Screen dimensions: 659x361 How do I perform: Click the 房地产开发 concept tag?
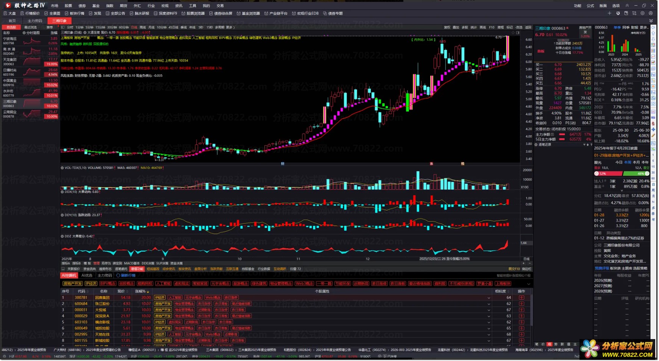tap(72, 284)
